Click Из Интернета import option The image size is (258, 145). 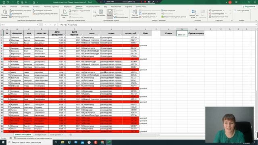click(x=16, y=14)
